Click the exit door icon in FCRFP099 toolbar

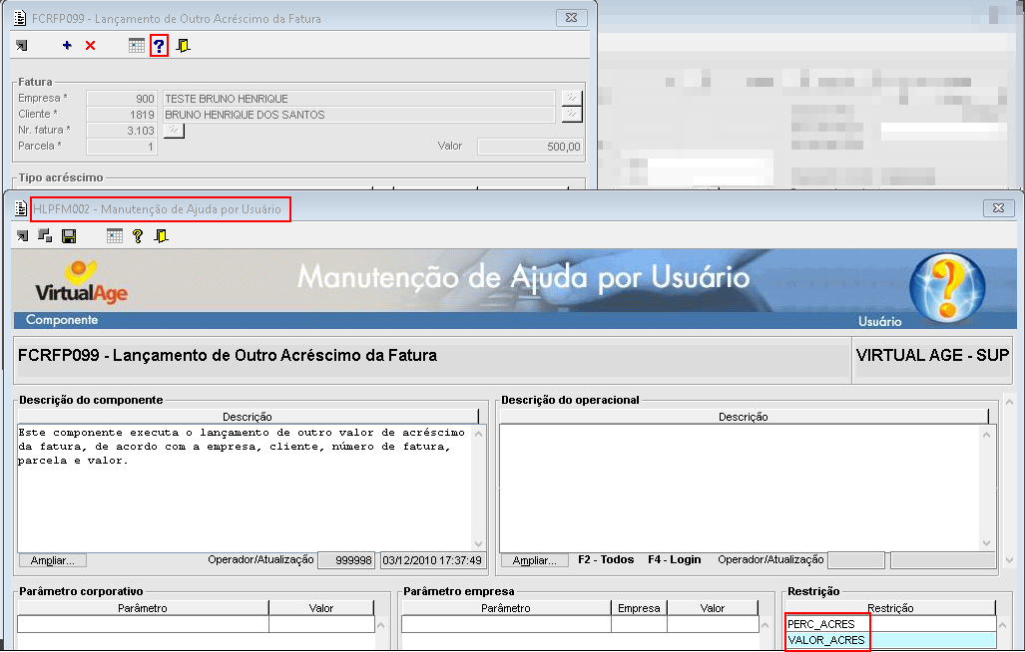tap(183, 45)
